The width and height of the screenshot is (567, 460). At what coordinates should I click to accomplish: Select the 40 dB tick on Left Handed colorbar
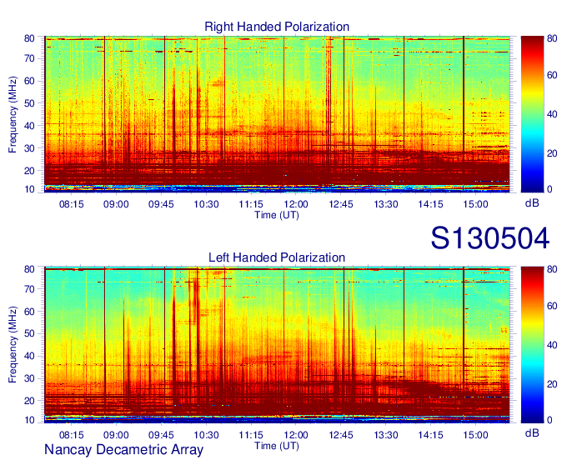(x=552, y=345)
